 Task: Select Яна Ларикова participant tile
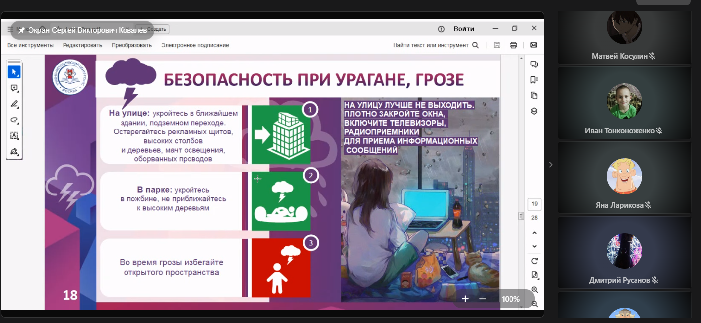(625, 178)
